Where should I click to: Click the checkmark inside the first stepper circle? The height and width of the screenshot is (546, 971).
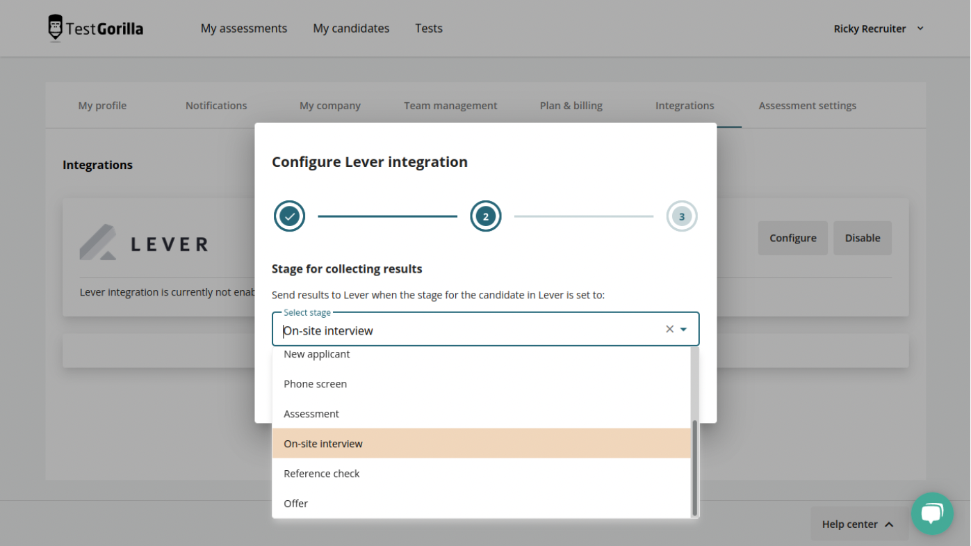coord(289,216)
